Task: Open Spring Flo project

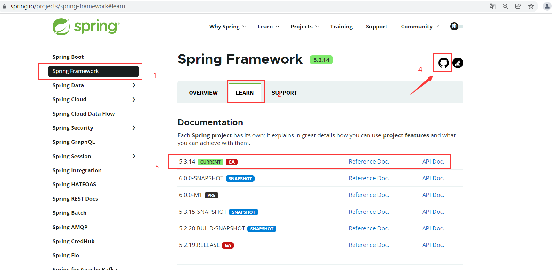Action: 66,255
